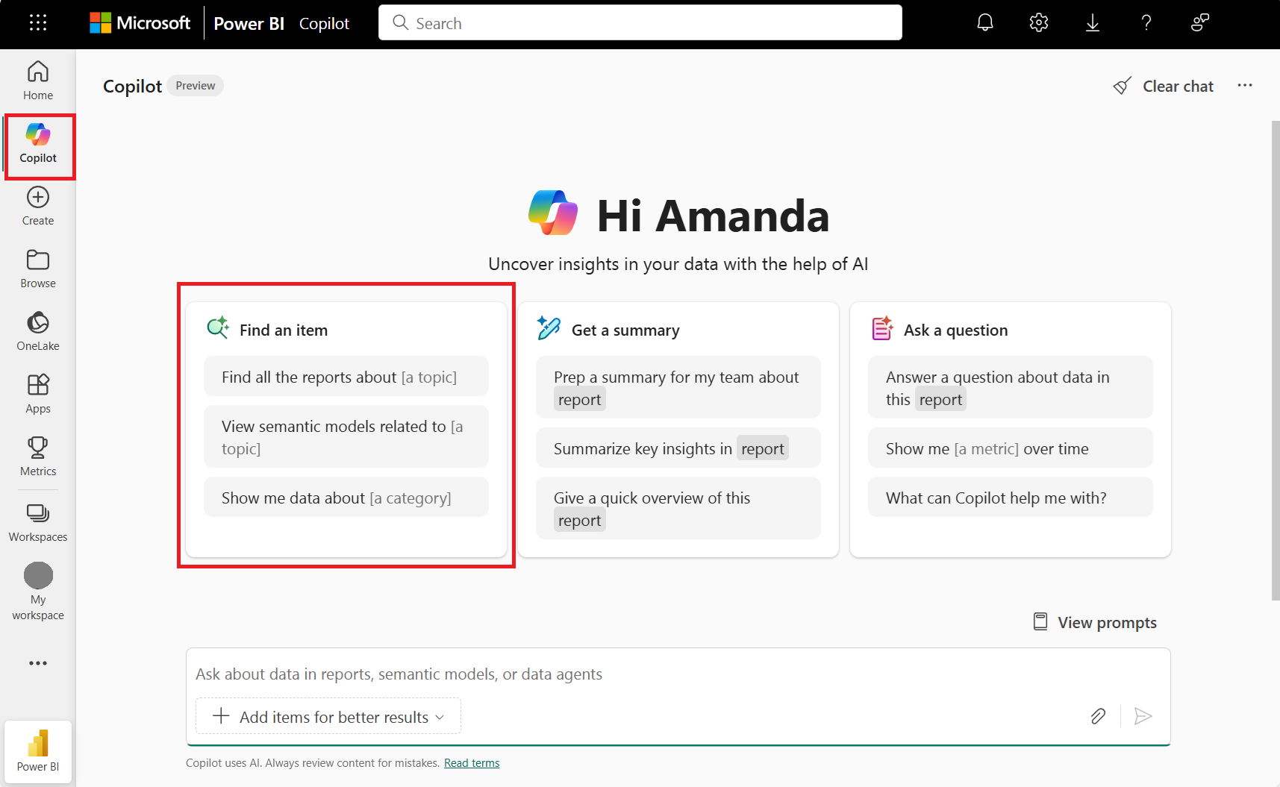Expand Add items for better results
Viewport: 1280px width, 787px height.
point(328,716)
